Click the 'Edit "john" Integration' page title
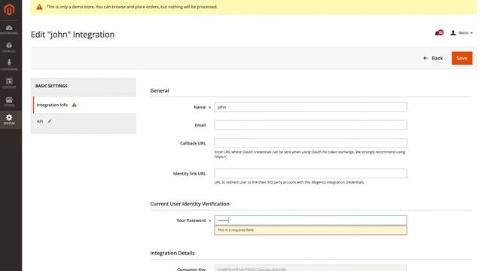 click(x=72, y=35)
